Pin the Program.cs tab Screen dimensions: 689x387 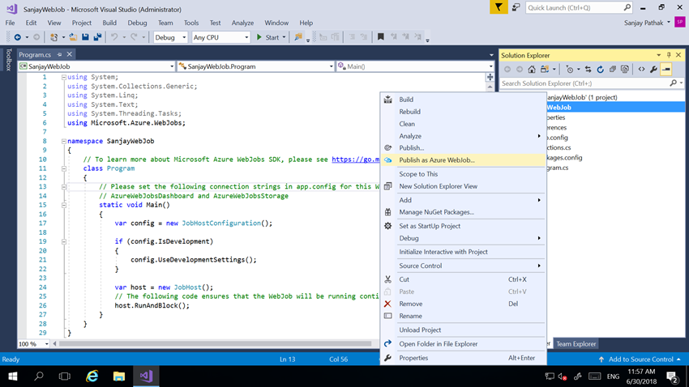(x=59, y=54)
